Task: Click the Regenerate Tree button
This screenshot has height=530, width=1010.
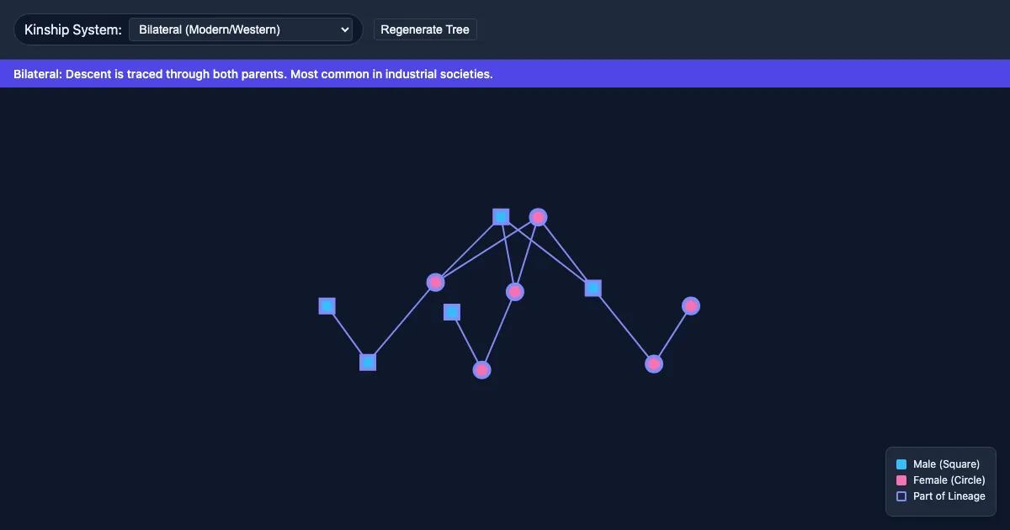Action: point(425,29)
